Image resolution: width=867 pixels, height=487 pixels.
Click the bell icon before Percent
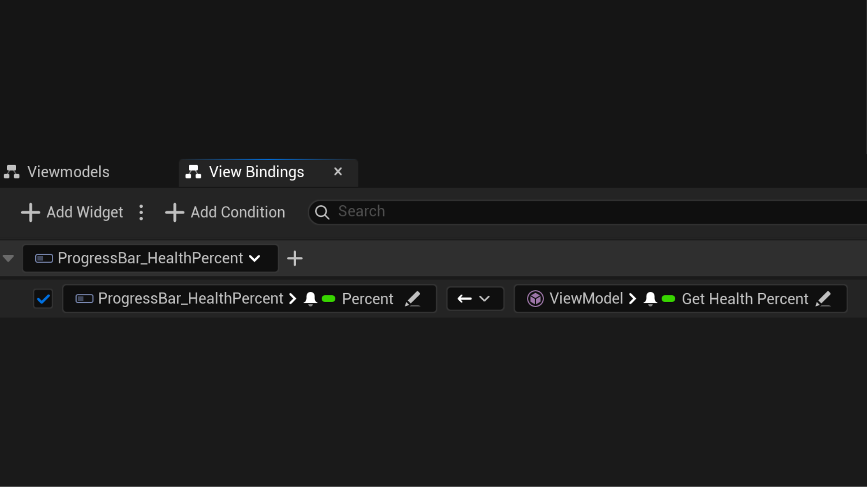(x=310, y=299)
